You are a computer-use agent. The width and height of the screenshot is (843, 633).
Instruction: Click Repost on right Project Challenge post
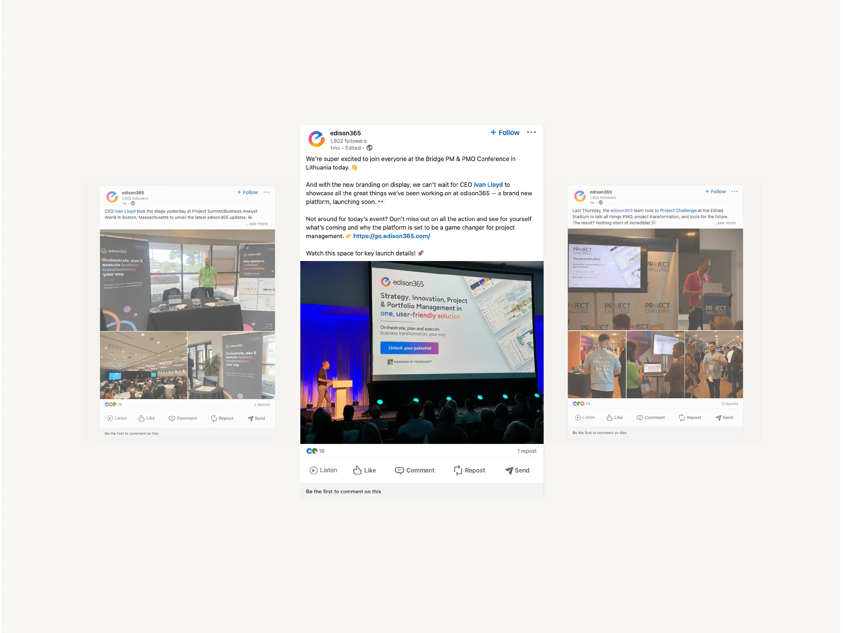coord(690,418)
